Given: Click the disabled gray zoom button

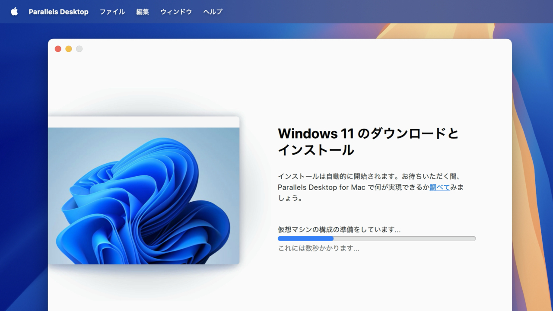Looking at the screenshot, I should [x=79, y=49].
